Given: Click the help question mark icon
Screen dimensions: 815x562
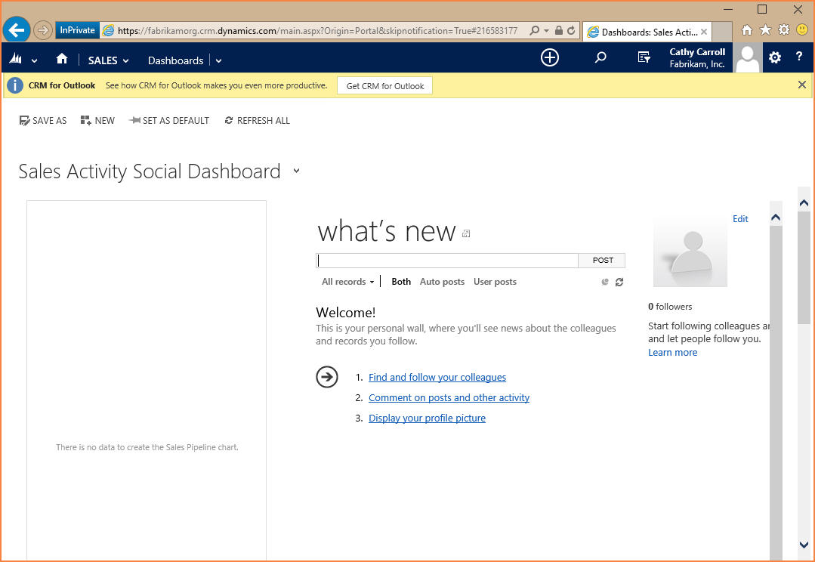Looking at the screenshot, I should 798,57.
